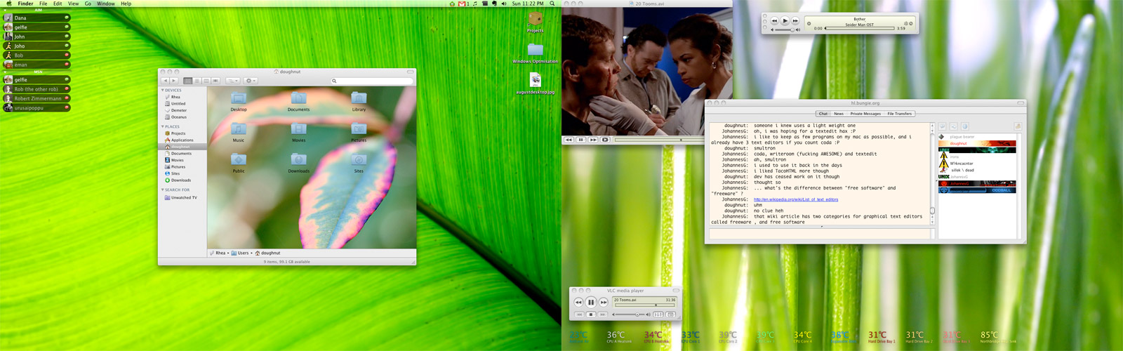Open the Downloads folder icon

(298, 160)
